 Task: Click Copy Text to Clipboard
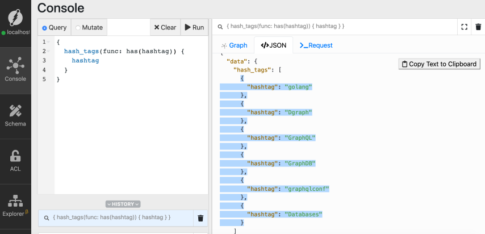(439, 64)
